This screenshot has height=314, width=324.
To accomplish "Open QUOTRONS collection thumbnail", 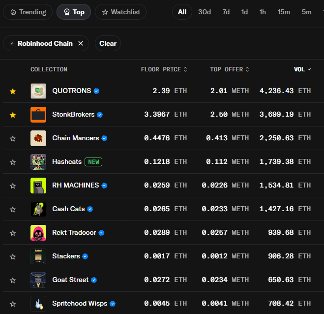I will tap(38, 91).
